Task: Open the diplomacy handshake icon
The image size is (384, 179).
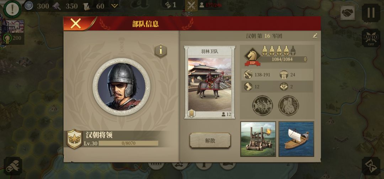Action: pyautogui.click(x=347, y=13)
